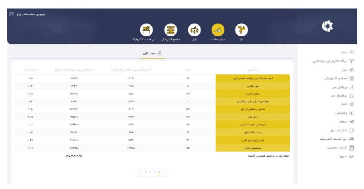The height and width of the screenshot is (189, 364).
Task: Click the آخرین قیمت روز معاملاتی قبل header
Action: [131, 70]
